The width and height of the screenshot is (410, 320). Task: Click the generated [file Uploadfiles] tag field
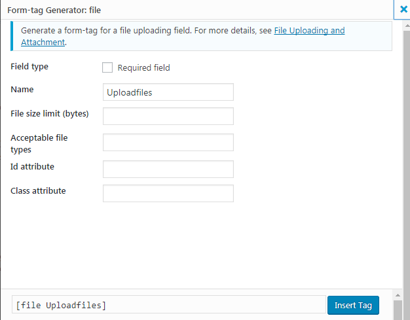pyautogui.click(x=168, y=305)
